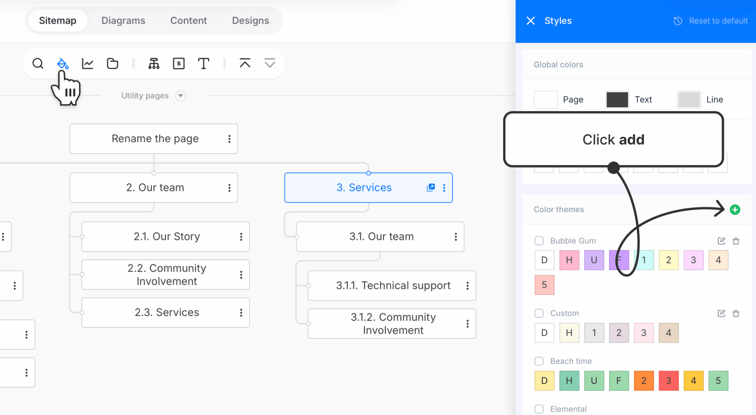This screenshot has width=756, height=415.
Task: Select Custom theme tan 4 swatch
Action: pyautogui.click(x=669, y=333)
